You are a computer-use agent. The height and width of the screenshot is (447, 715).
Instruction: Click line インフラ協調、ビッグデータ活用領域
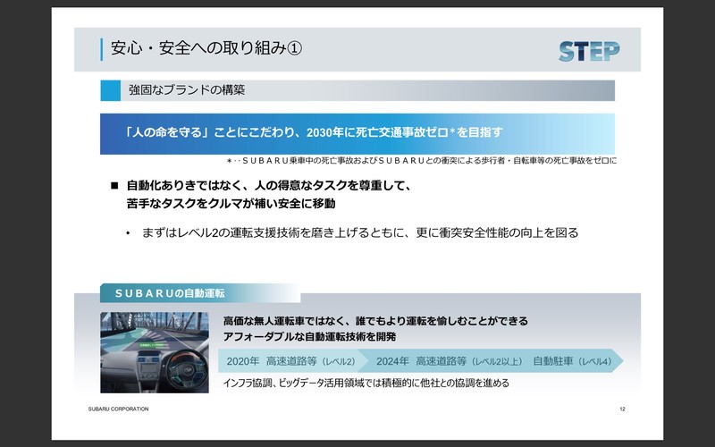pyautogui.click(x=366, y=384)
